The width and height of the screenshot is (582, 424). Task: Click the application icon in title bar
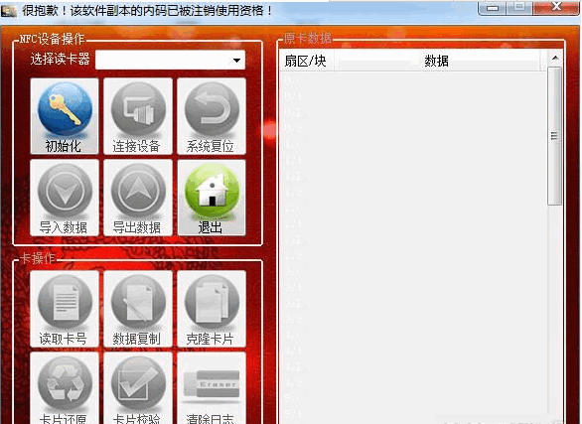(9, 10)
